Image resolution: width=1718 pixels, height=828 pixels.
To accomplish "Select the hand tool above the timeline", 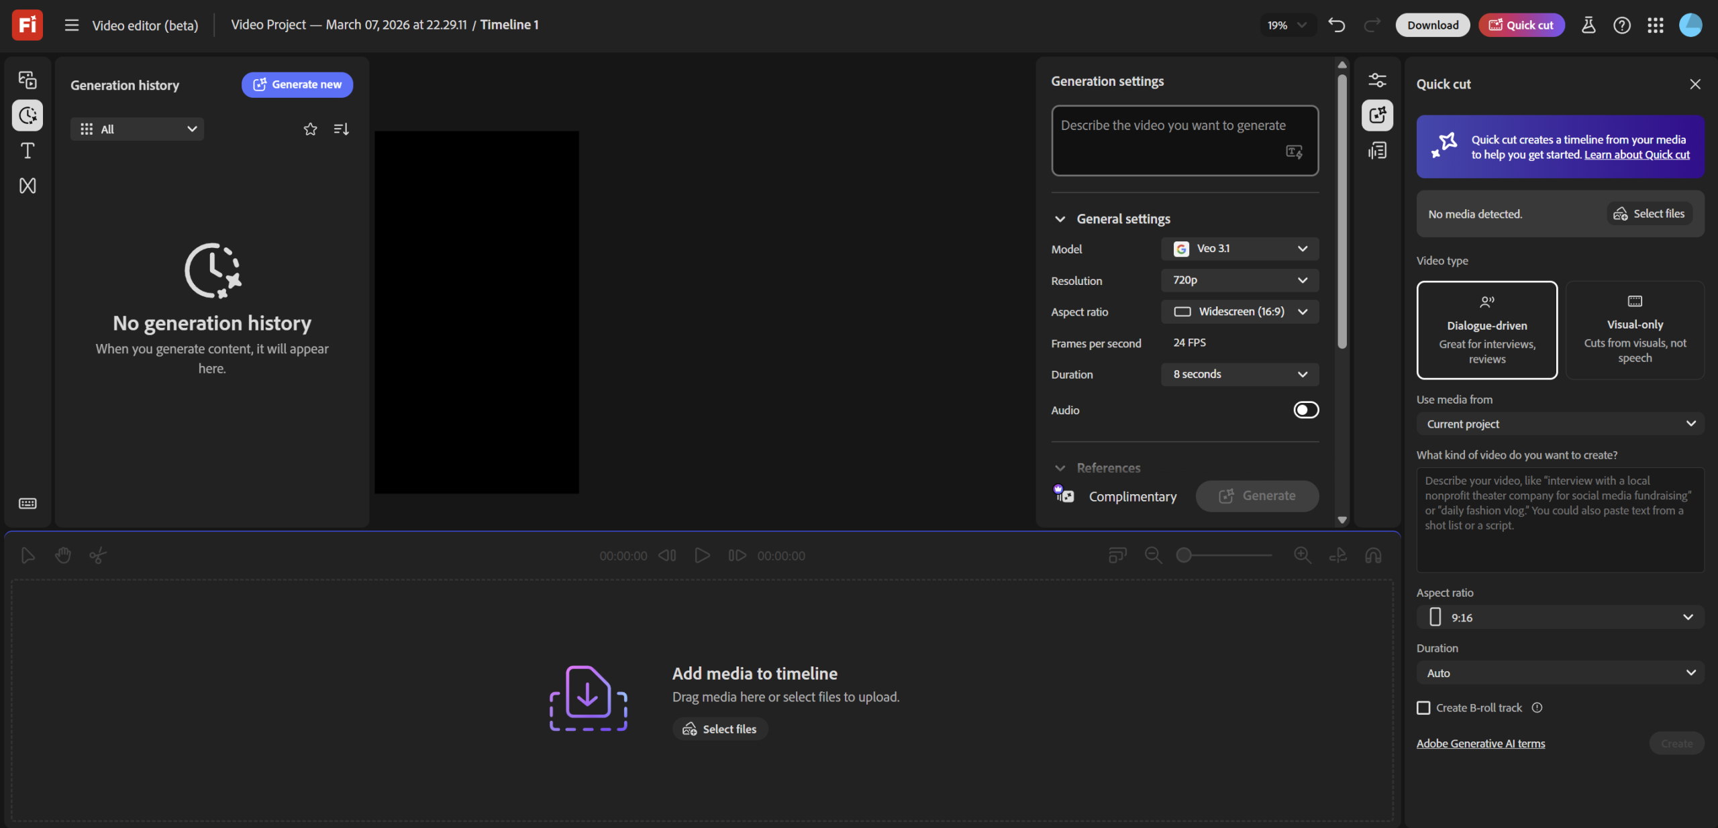I will point(62,555).
